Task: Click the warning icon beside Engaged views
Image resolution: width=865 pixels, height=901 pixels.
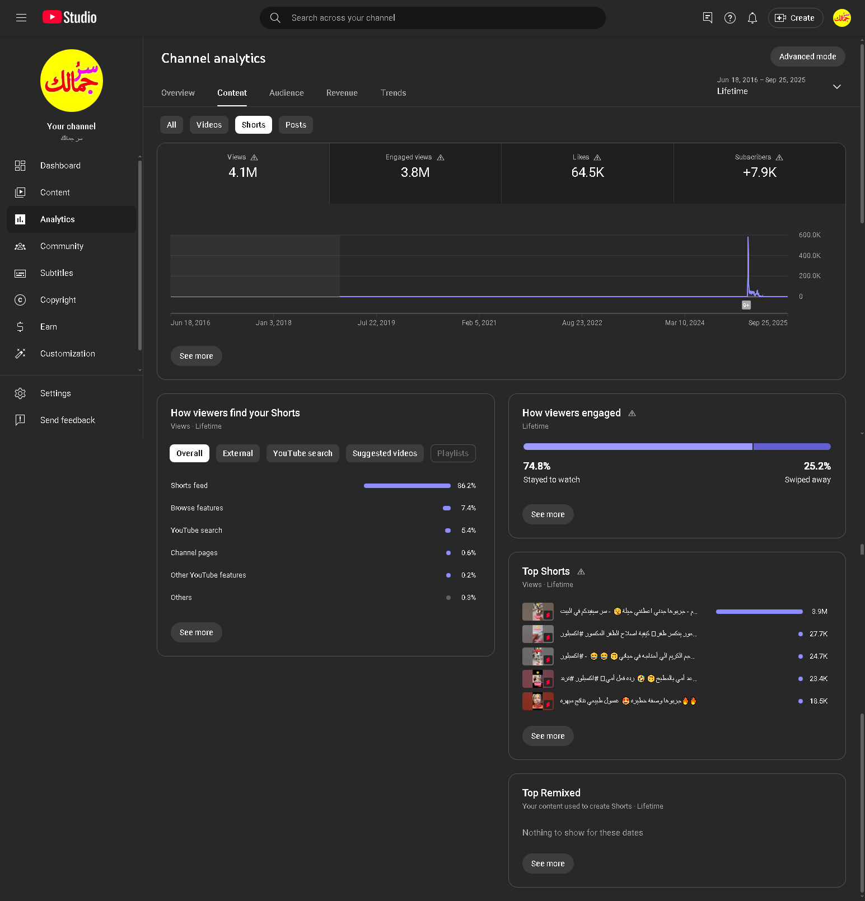Action: (x=441, y=158)
